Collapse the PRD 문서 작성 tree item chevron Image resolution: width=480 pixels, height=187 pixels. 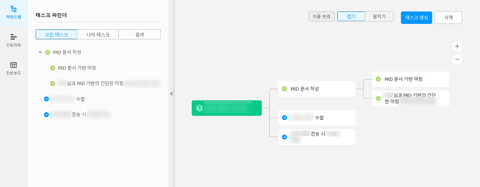click(40, 52)
